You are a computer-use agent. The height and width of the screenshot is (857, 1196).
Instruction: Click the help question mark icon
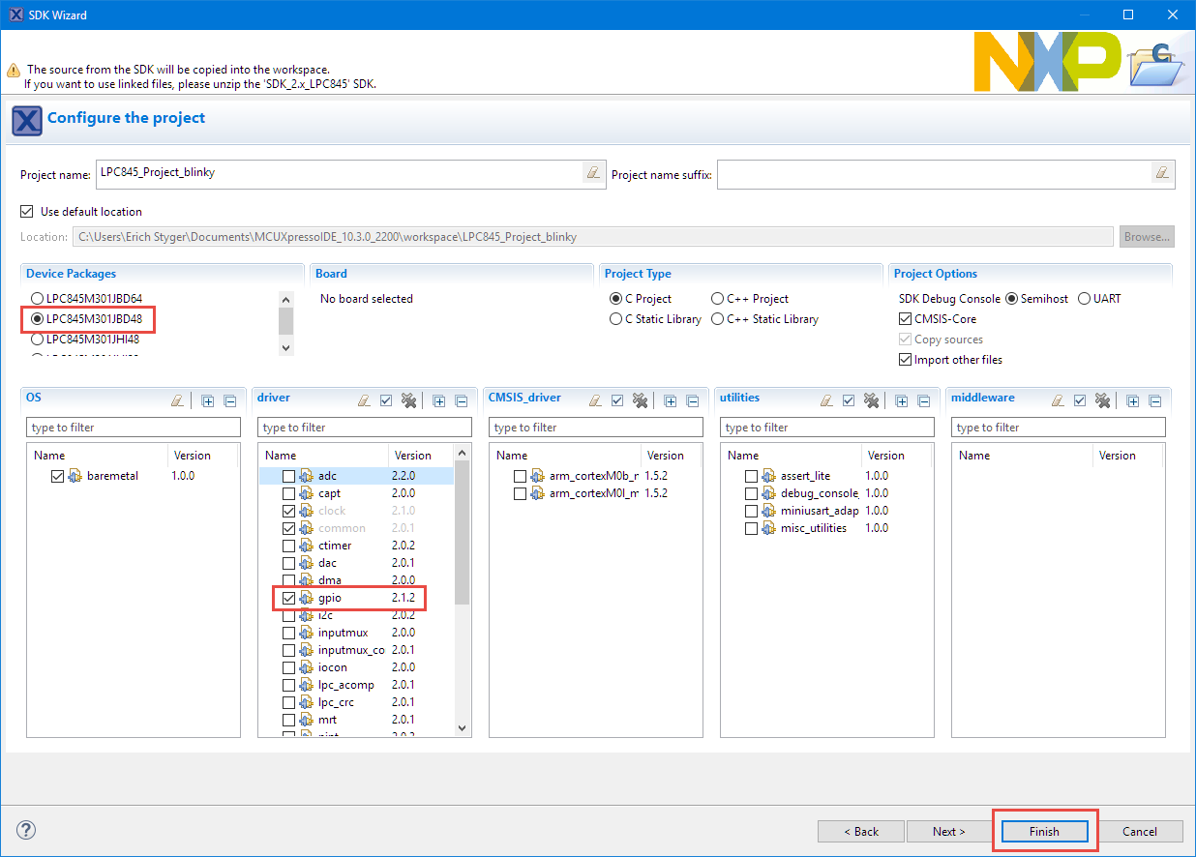[x=26, y=830]
